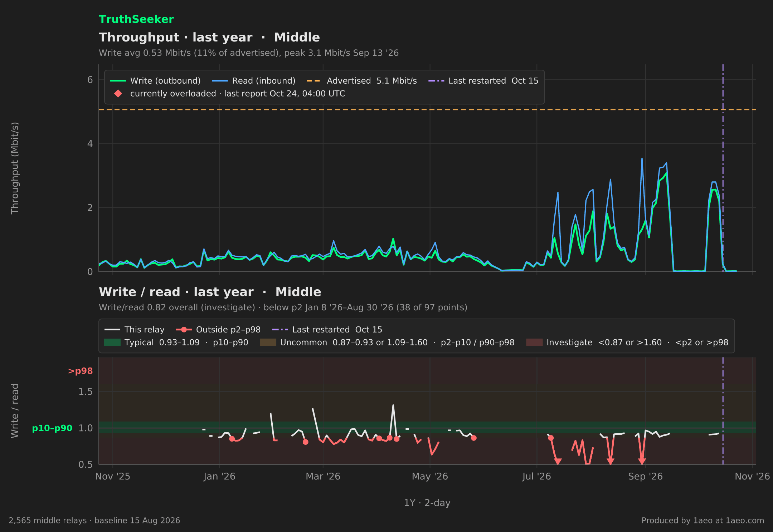The width and height of the screenshot is (773, 532).
Task: Click the 'Mar '26' x-axis tick label
Action: [x=323, y=477]
